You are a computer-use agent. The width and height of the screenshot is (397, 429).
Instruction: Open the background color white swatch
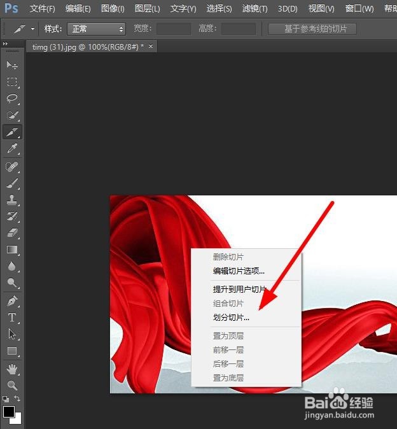tap(18, 420)
